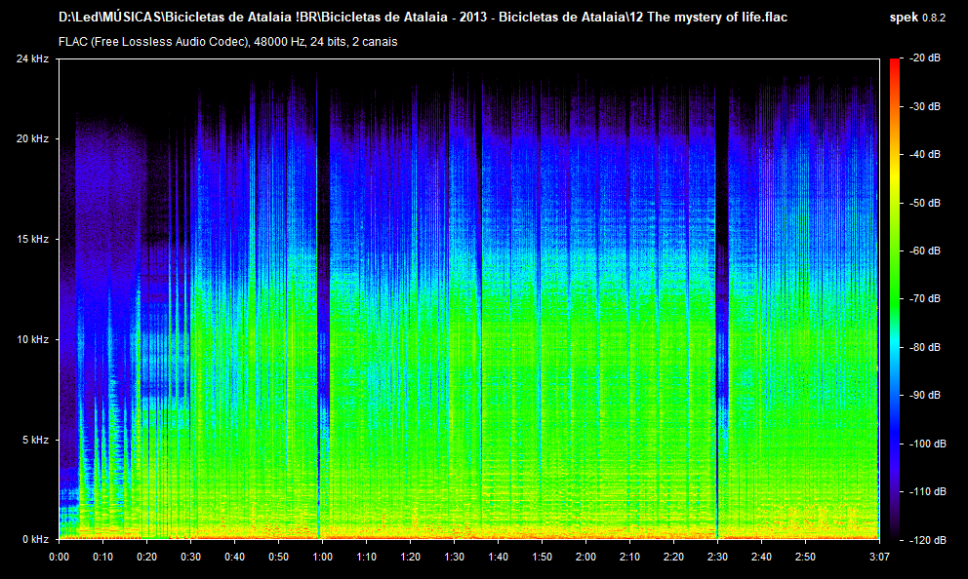The width and height of the screenshot is (968, 579).
Task: Click the 20 kHz frequency axis label
Action: (33, 138)
